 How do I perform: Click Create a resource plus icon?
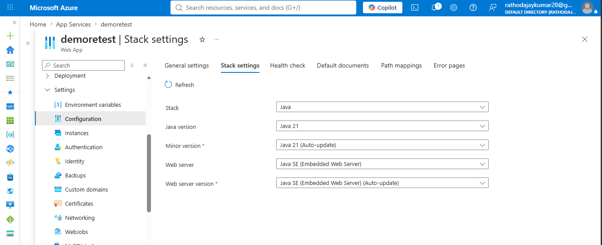(x=10, y=36)
